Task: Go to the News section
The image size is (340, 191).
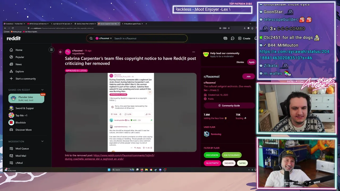Action: tap(16, 64)
